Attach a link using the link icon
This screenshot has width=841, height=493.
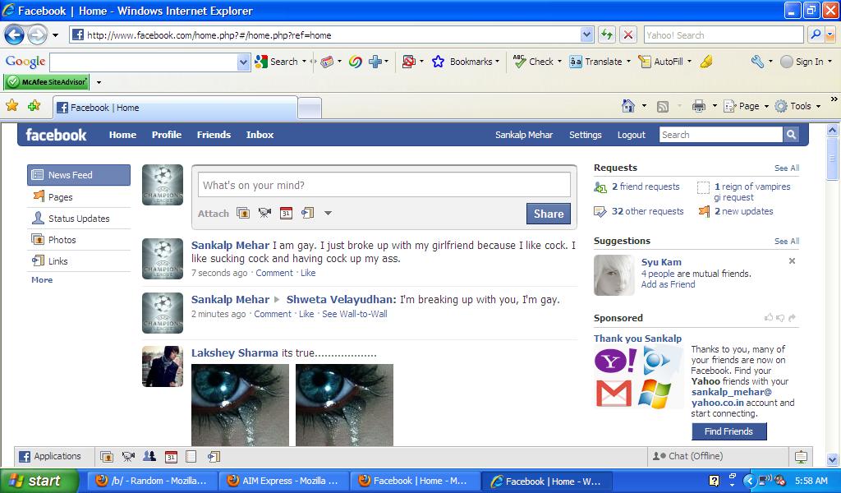click(307, 213)
